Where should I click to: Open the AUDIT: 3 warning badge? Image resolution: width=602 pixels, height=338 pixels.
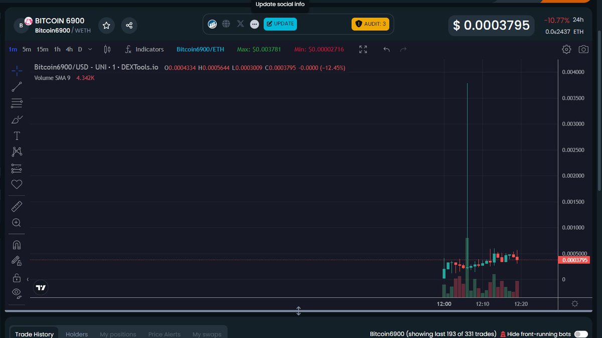(370, 24)
